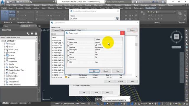This screenshot has height=106, width=189.
Task: Check the Linetype property checkbox
Action: pos(68,47)
